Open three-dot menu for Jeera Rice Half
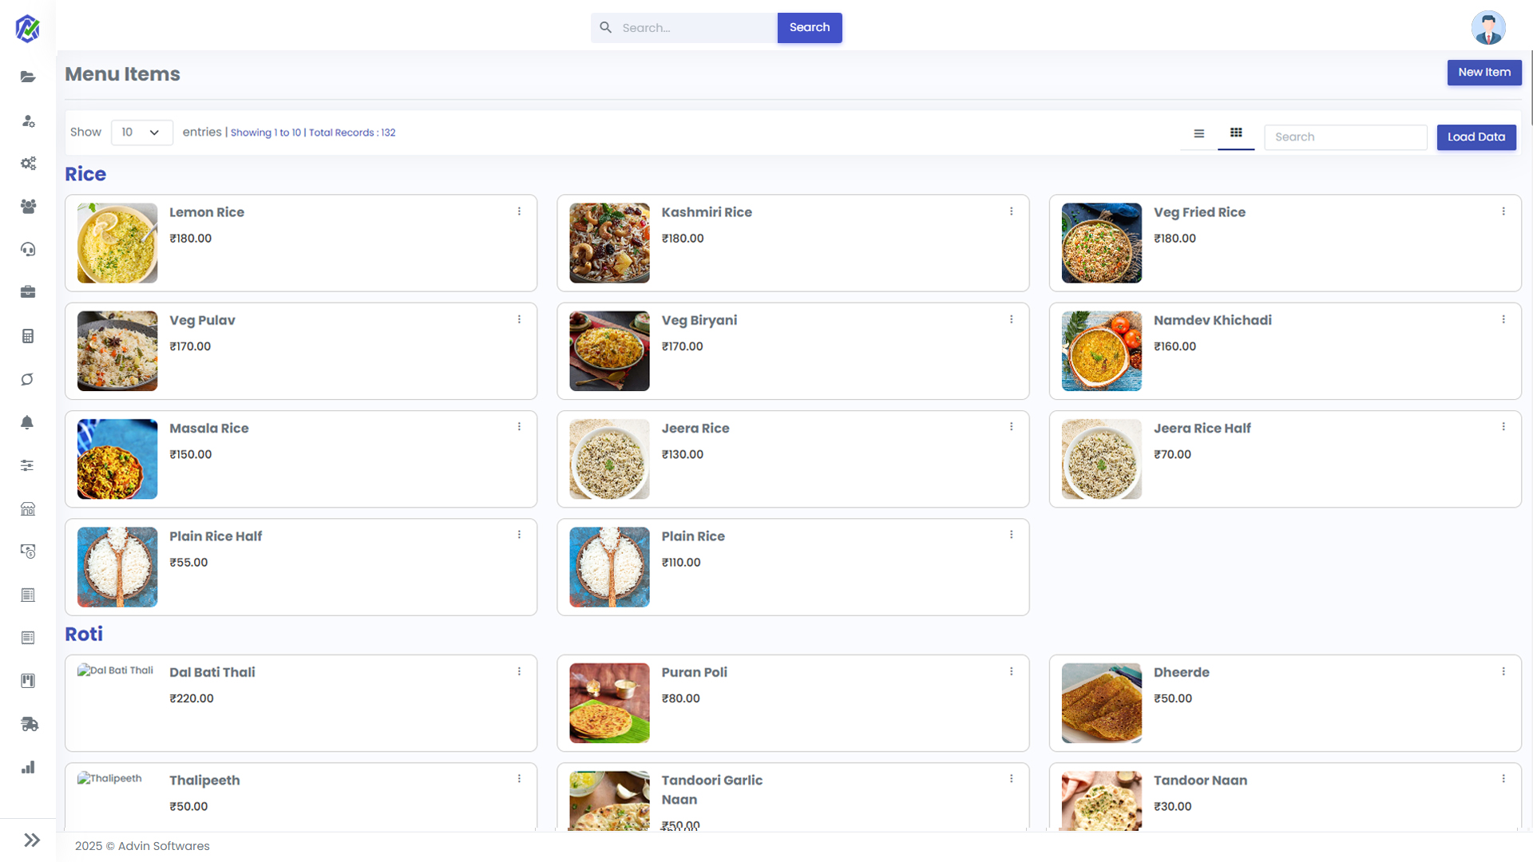The width and height of the screenshot is (1533, 862). tap(1503, 427)
